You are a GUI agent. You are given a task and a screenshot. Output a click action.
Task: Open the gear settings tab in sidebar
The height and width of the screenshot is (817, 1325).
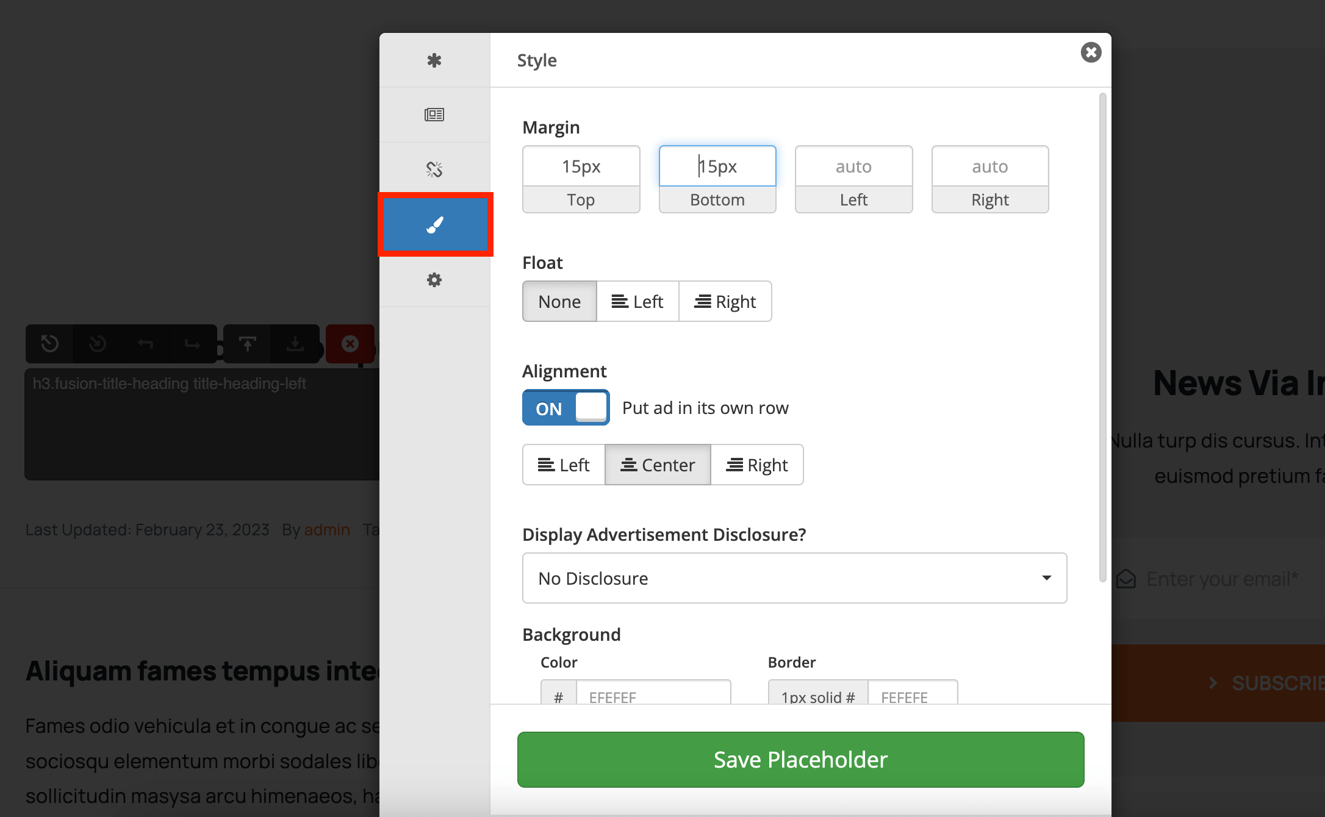coord(434,280)
